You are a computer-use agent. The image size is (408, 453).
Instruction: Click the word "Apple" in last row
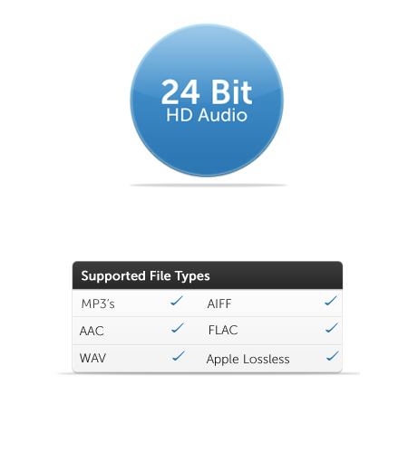coord(223,360)
